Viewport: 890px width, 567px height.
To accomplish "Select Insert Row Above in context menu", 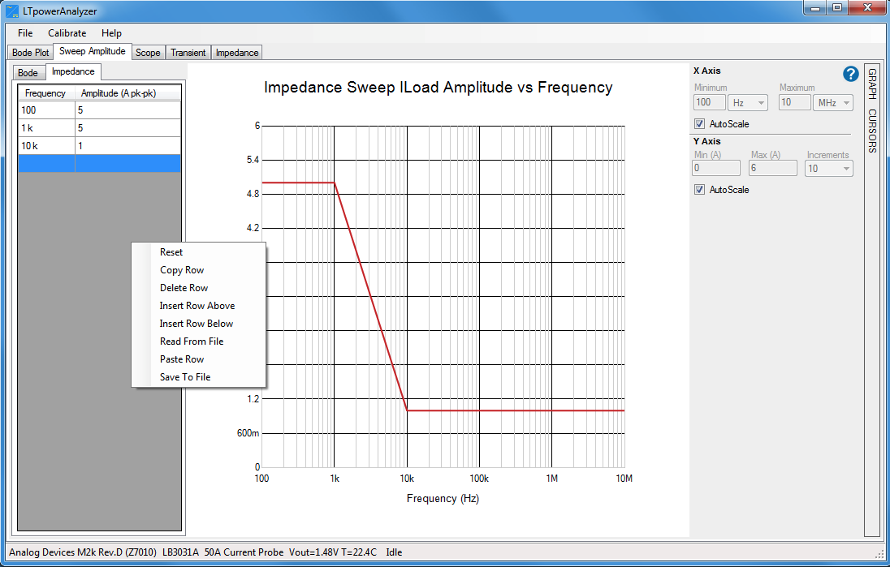I will point(197,306).
